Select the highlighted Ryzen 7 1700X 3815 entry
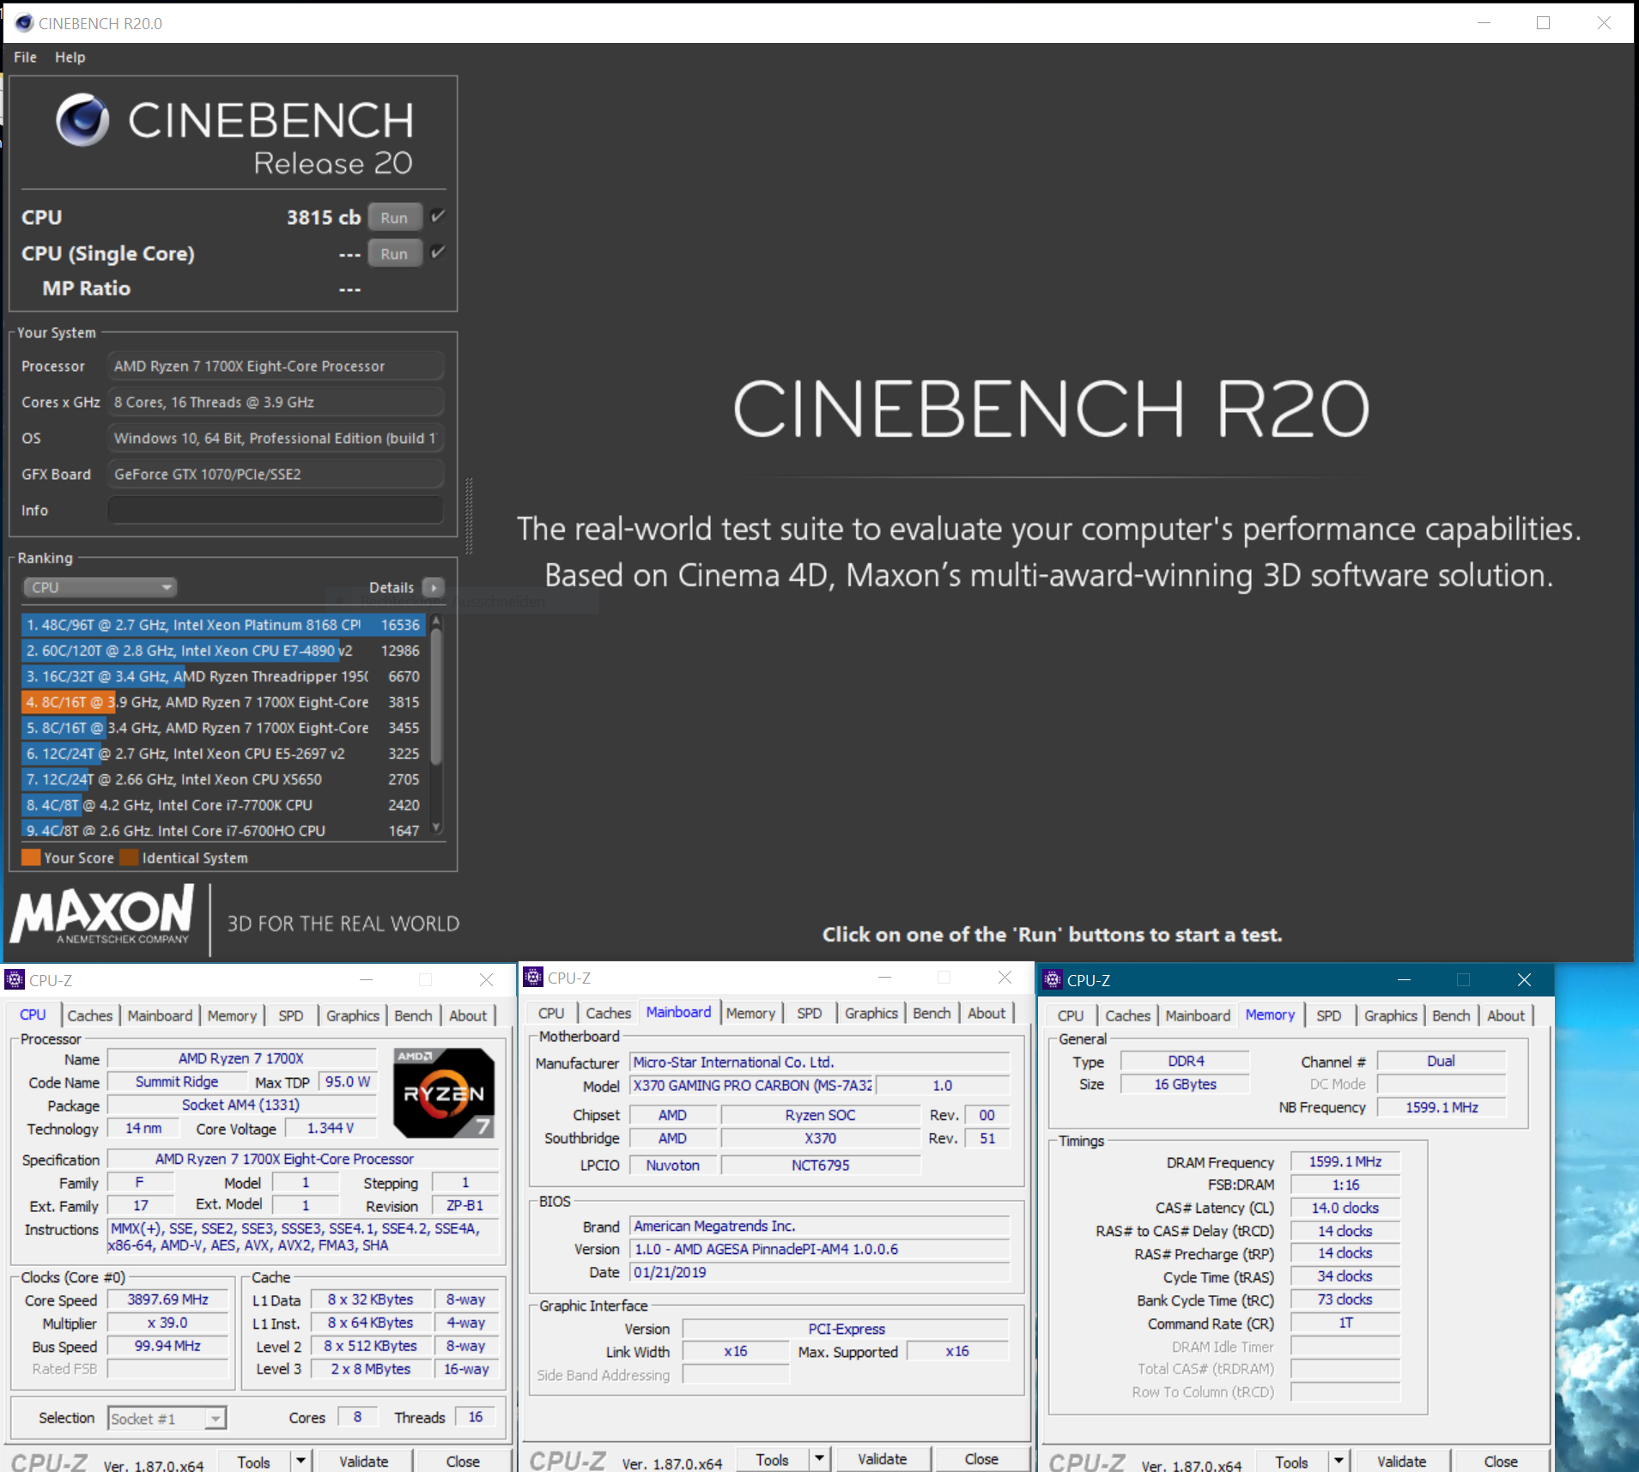The height and width of the screenshot is (1472, 1639). pyautogui.click(x=223, y=702)
